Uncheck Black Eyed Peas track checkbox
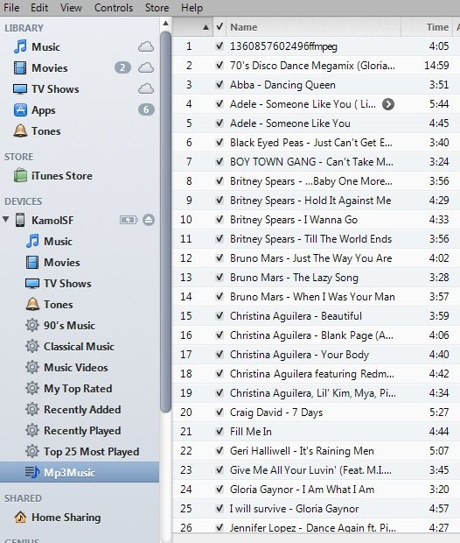The image size is (460, 543). click(220, 143)
